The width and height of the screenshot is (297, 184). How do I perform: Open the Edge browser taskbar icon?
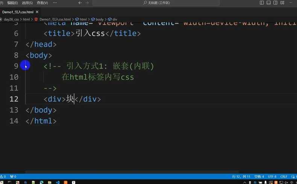point(41,182)
